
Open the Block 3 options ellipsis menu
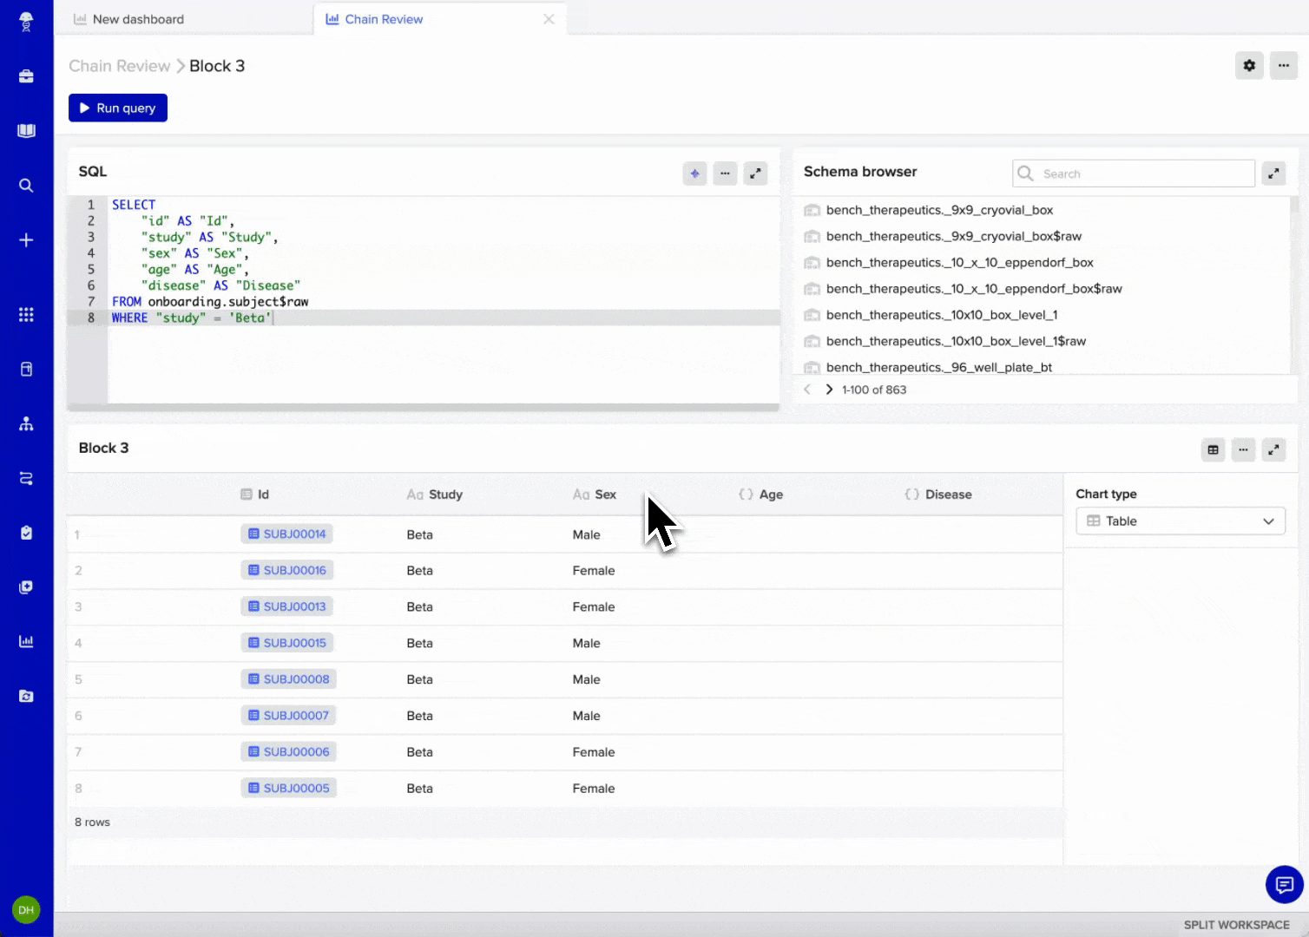click(x=1243, y=449)
